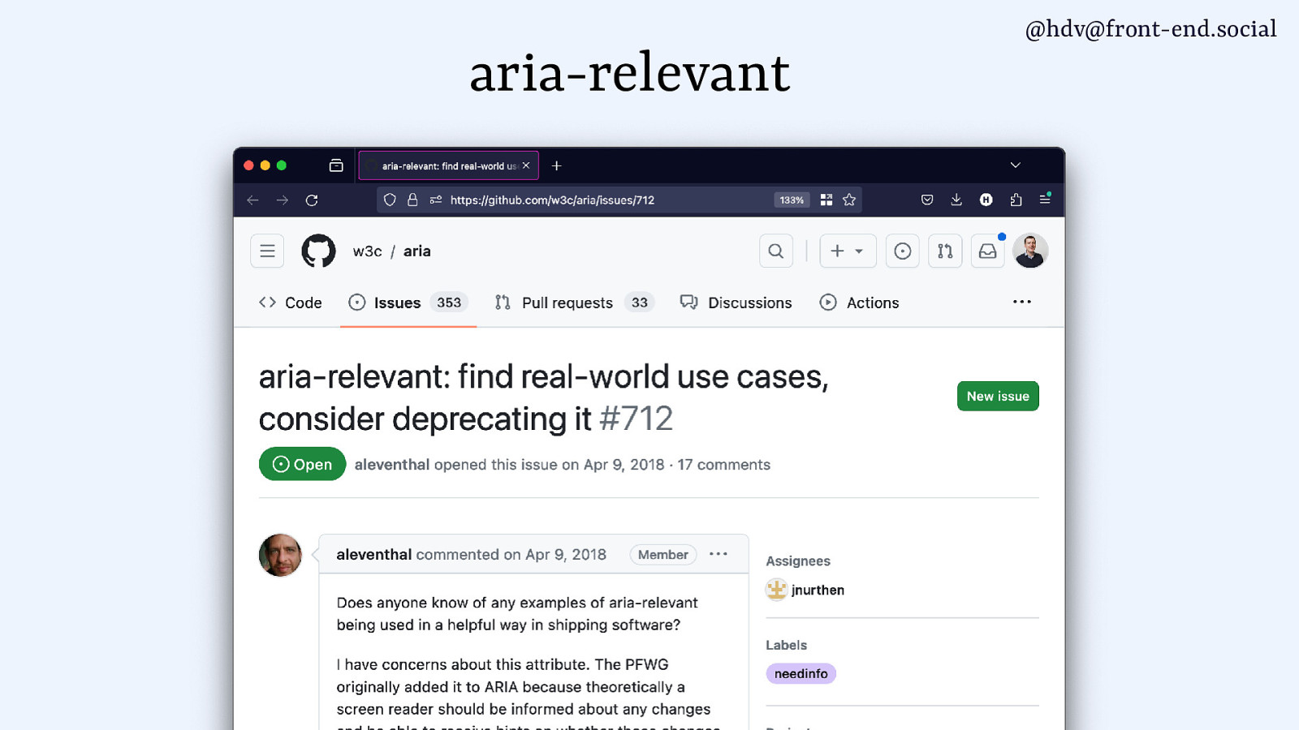Show more repository tabs via ellipsis
Viewport: 1299px width, 730px height.
1022,302
